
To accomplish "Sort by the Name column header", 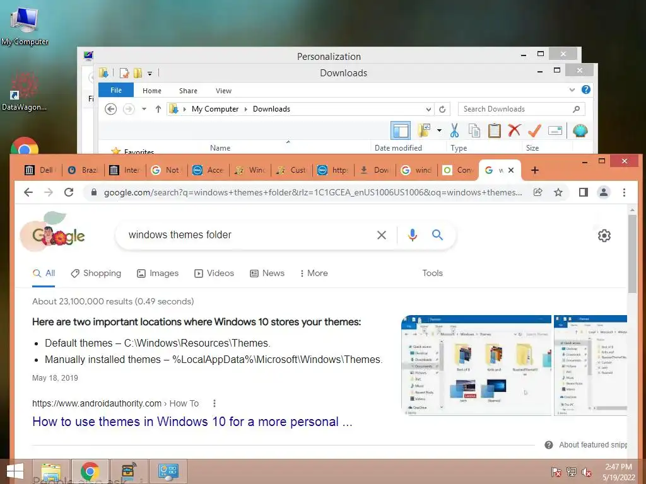I will tap(220, 147).
